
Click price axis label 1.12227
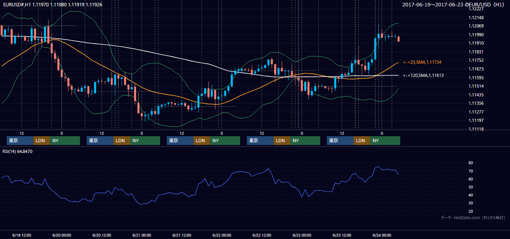click(476, 9)
